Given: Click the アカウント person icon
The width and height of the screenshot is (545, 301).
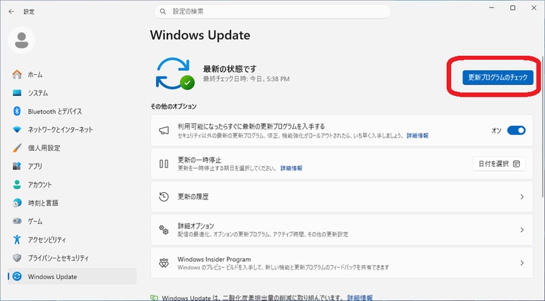Looking at the screenshot, I should (17, 185).
